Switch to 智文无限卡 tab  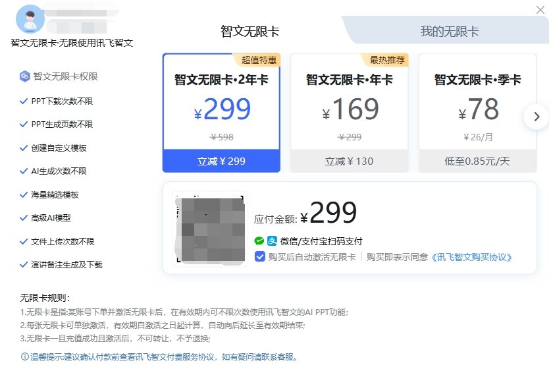pos(250,31)
